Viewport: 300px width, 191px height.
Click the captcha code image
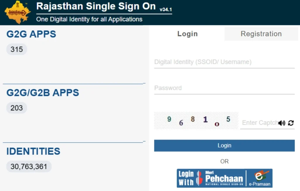point(196,121)
